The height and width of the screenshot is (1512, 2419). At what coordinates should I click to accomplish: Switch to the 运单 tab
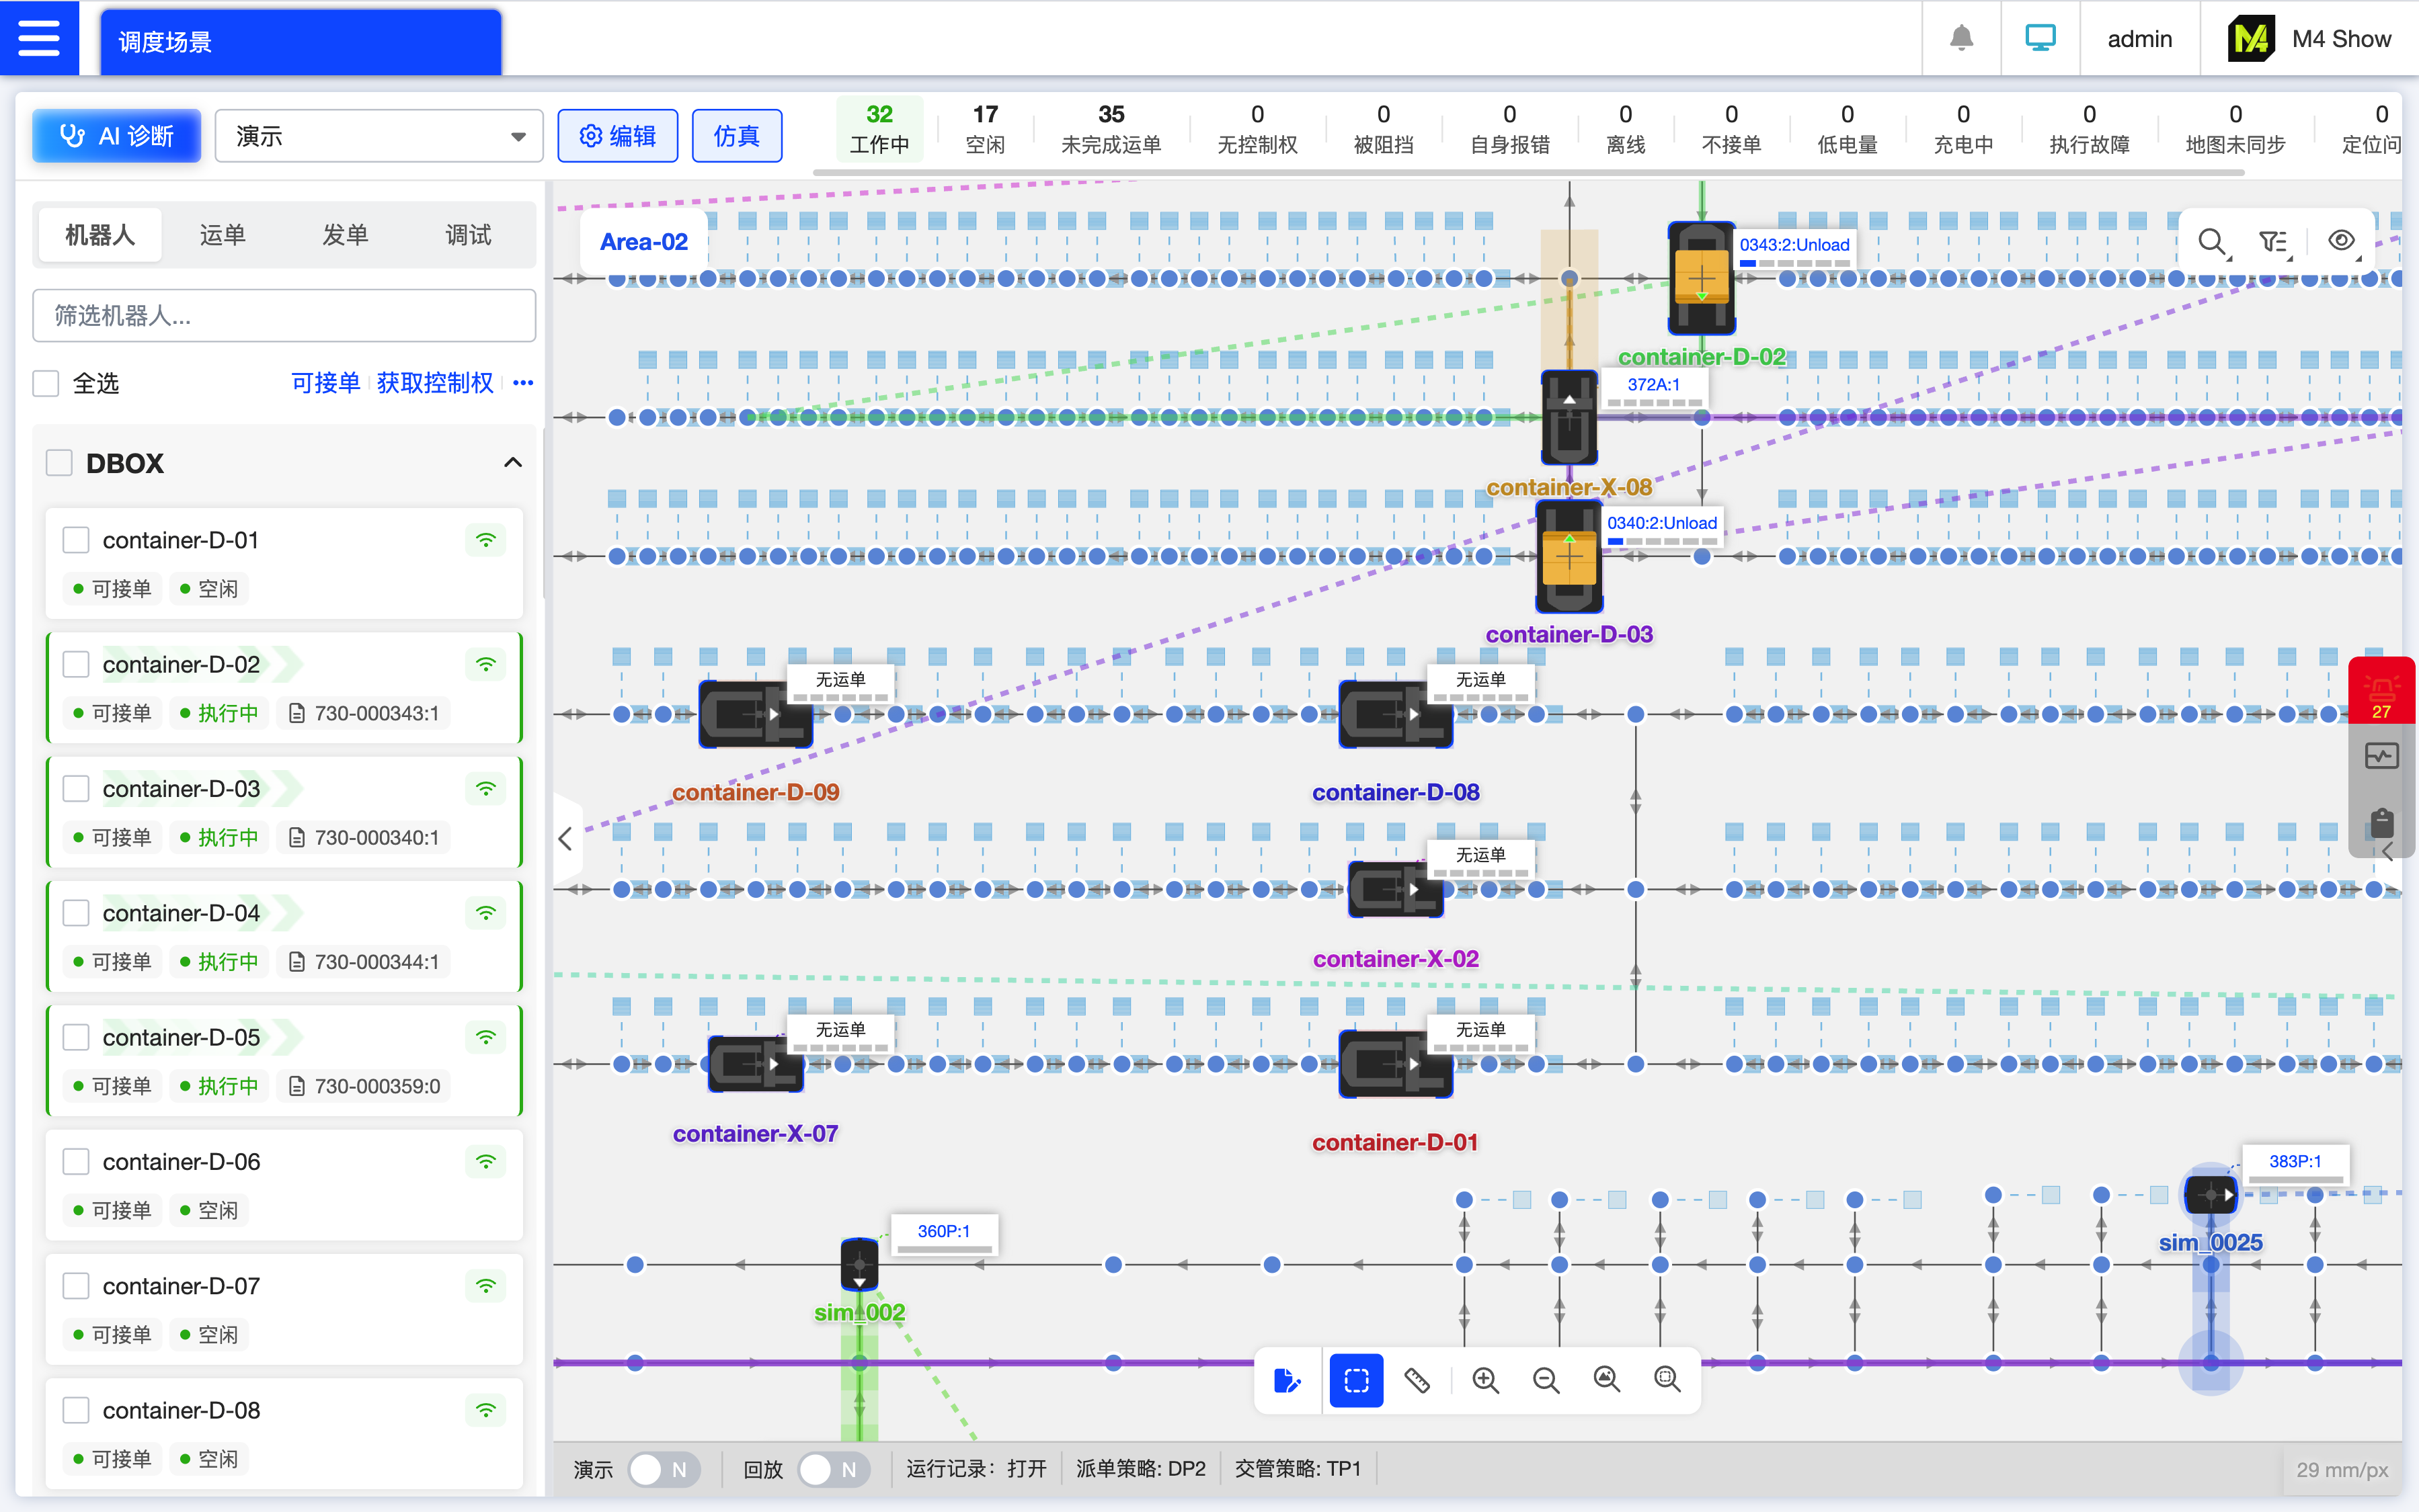coord(222,235)
